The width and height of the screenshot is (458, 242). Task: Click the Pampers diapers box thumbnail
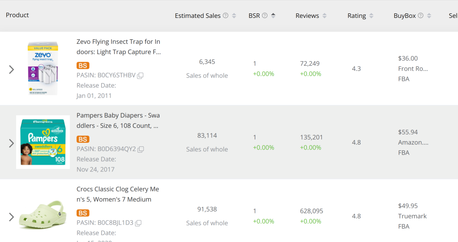pyautogui.click(x=43, y=142)
